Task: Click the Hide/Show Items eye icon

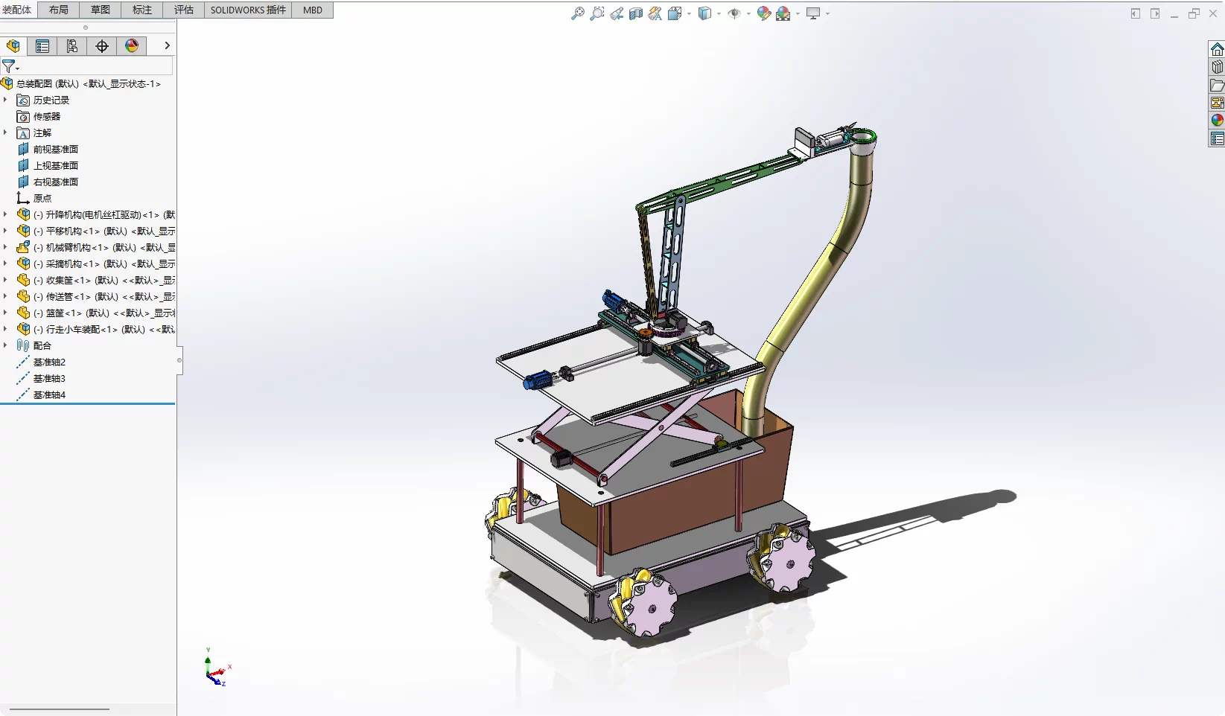Action: 734,13
